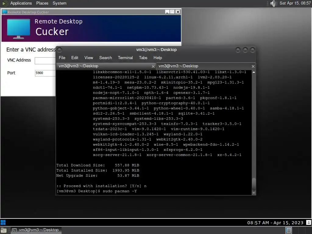Open the terminal Help menu
The height and width of the screenshot is (234, 312).
(158, 58)
